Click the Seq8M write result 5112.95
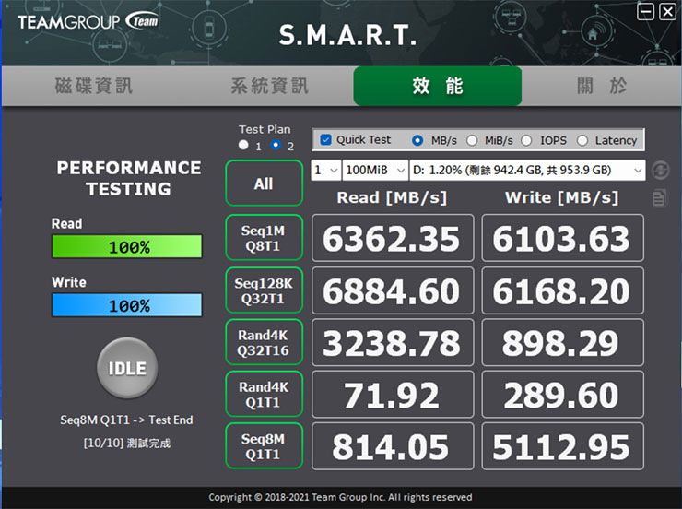The image size is (682, 509). [562, 446]
